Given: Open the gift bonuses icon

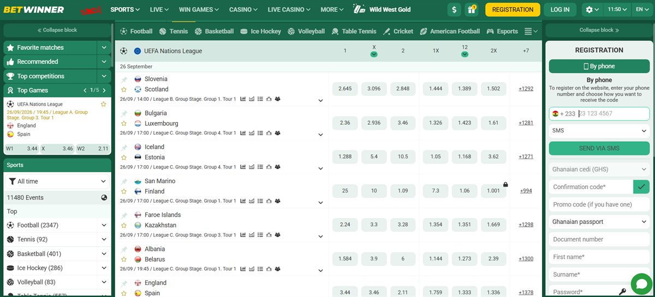Looking at the screenshot, I should pos(471,9).
